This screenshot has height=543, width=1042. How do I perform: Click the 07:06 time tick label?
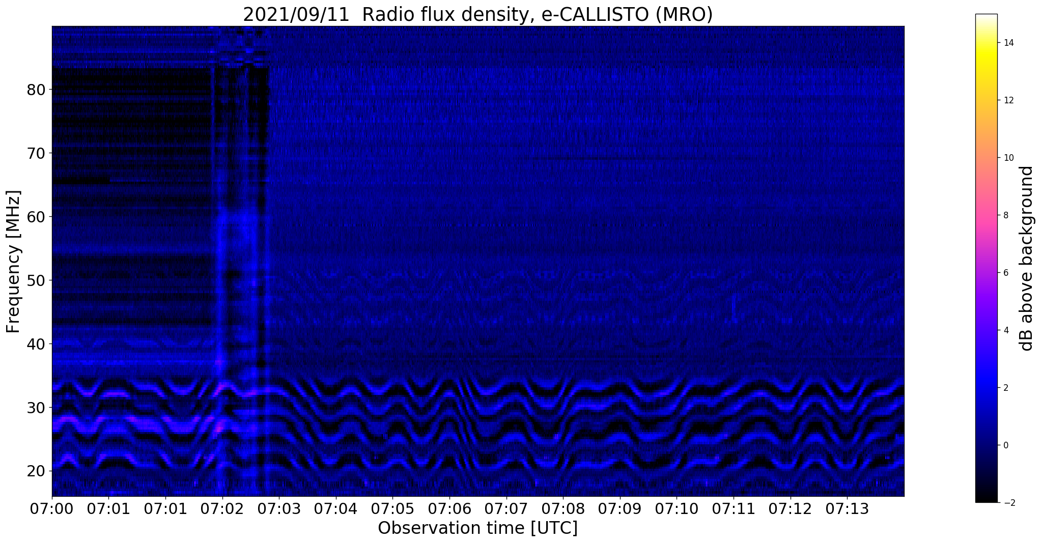pyautogui.click(x=449, y=509)
